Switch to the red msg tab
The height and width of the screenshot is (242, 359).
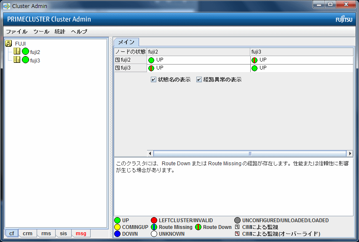(81, 233)
